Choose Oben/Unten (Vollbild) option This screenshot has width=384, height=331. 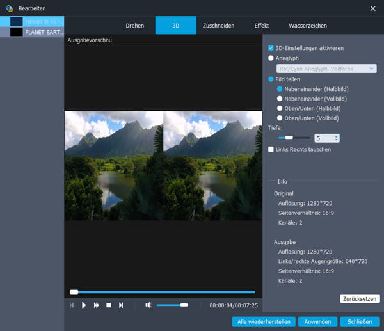click(x=280, y=118)
